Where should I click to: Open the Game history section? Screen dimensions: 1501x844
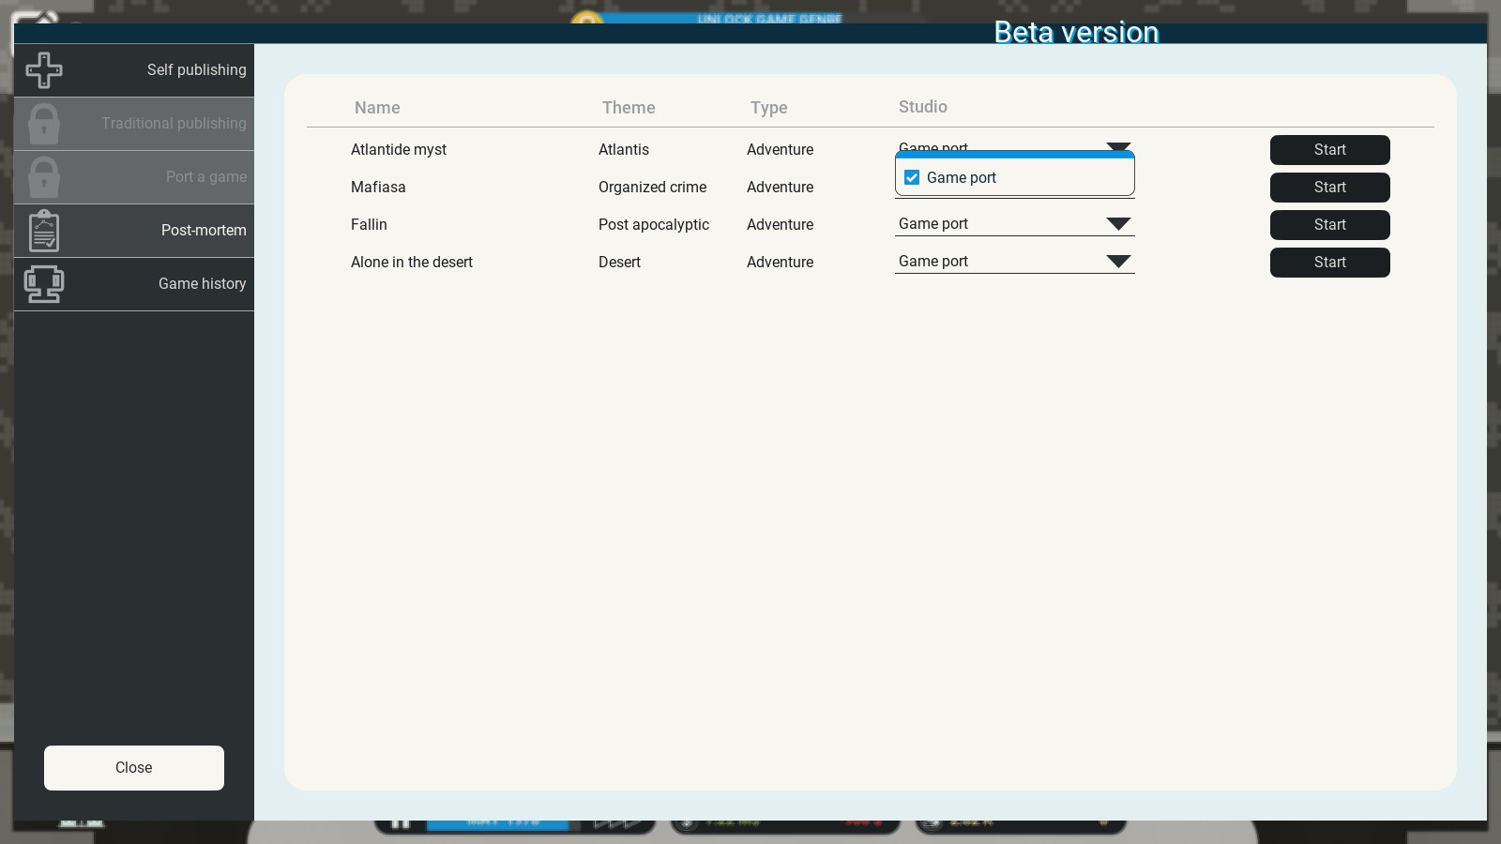pyautogui.click(x=202, y=284)
